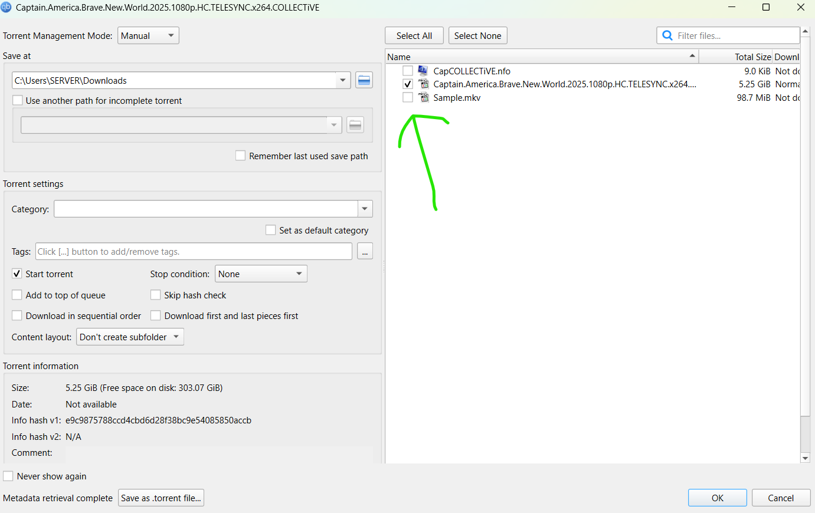Open save path folder browse icon
The width and height of the screenshot is (815, 513).
[364, 81]
